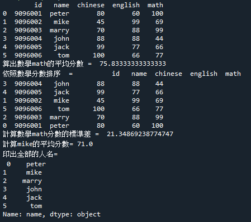
Task: Select the name 'peter' in the first table
Action: point(59,14)
